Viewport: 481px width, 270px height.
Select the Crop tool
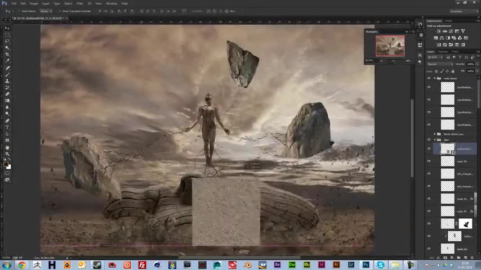[7, 54]
